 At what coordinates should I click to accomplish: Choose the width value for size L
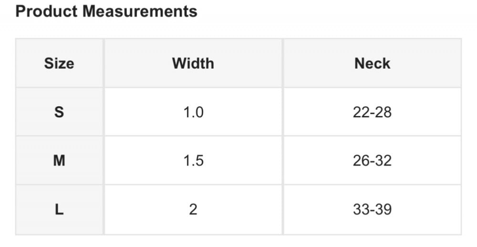click(x=193, y=209)
